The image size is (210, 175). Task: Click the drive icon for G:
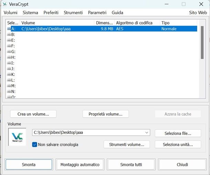tap(9, 51)
